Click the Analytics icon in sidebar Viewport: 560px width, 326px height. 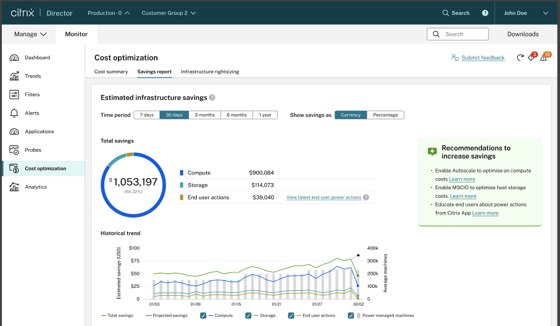(15, 187)
